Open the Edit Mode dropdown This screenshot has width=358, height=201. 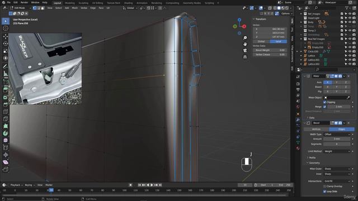(x=21, y=8)
